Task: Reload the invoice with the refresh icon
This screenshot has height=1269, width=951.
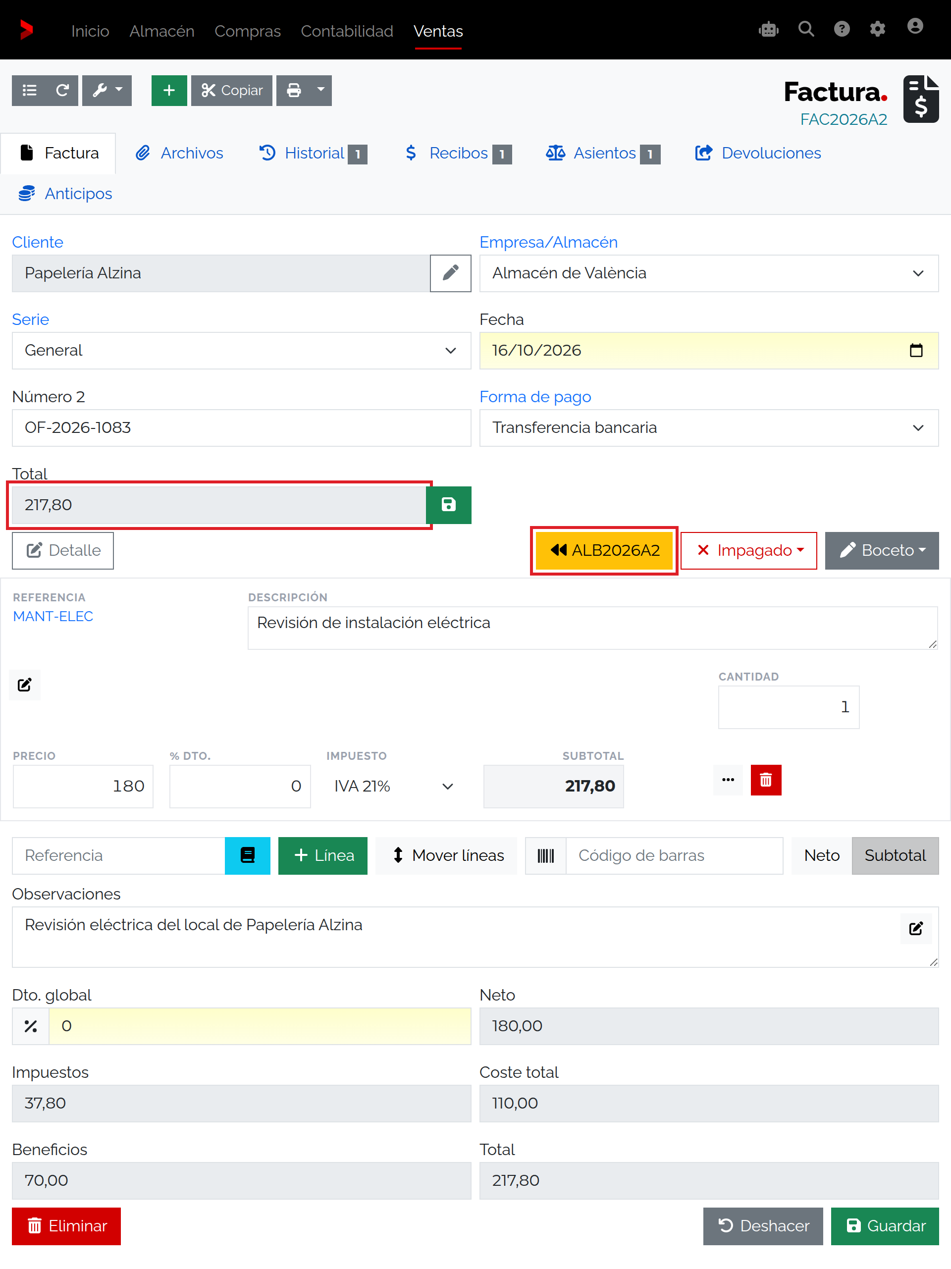Action: pyautogui.click(x=62, y=91)
